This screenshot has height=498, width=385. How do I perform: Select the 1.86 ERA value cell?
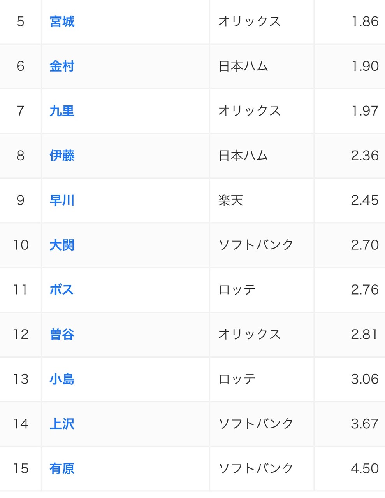pyautogui.click(x=350, y=21)
